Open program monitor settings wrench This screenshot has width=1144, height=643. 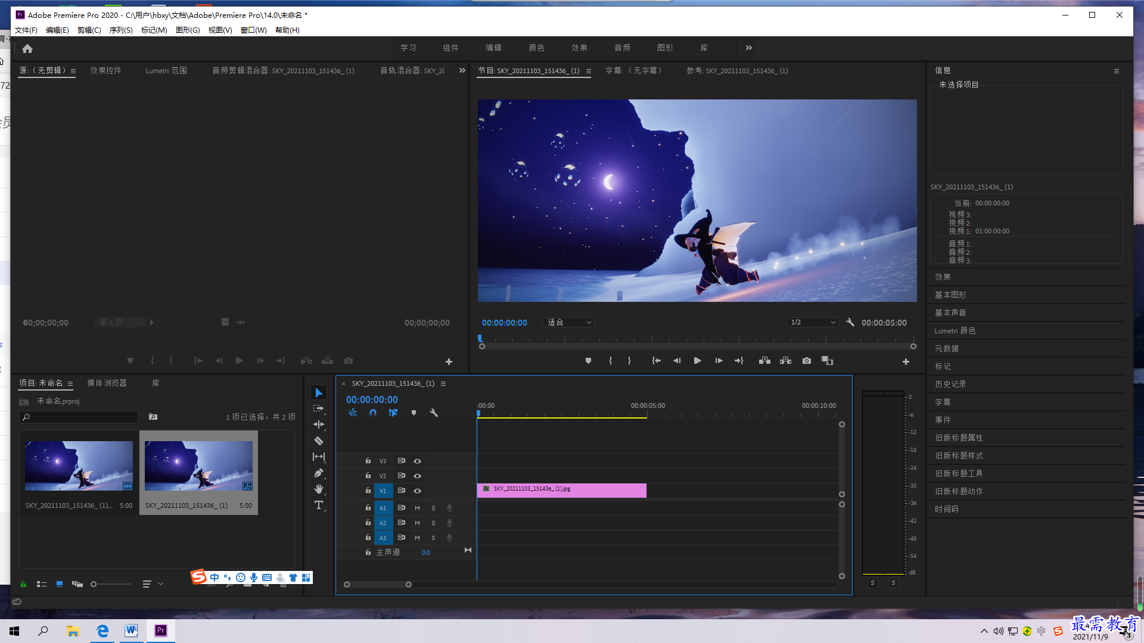[x=850, y=322]
